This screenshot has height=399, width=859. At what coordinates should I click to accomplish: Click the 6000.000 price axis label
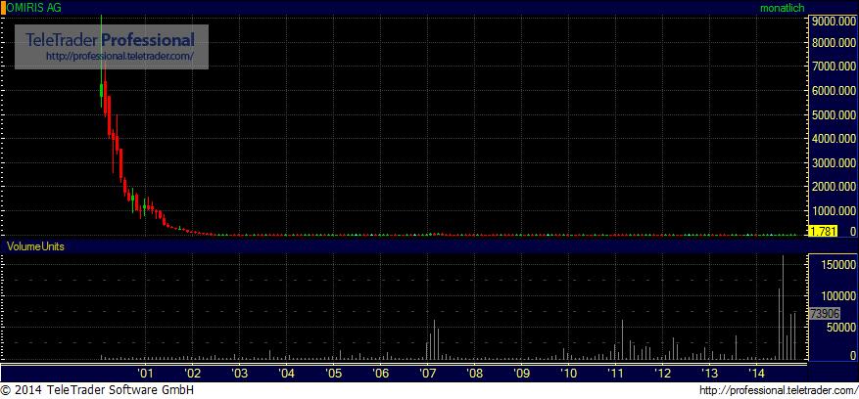coord(833,91)
